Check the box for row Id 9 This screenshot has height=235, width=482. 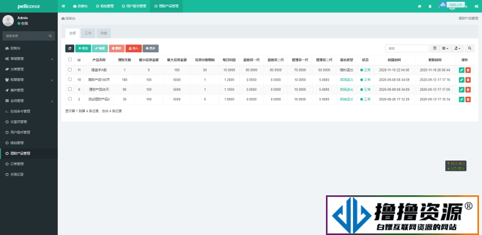pos(70,89)
